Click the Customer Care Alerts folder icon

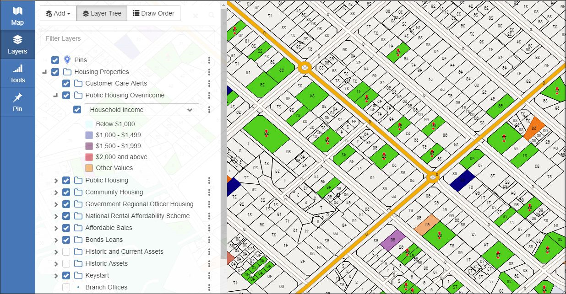tap(78, 83)
